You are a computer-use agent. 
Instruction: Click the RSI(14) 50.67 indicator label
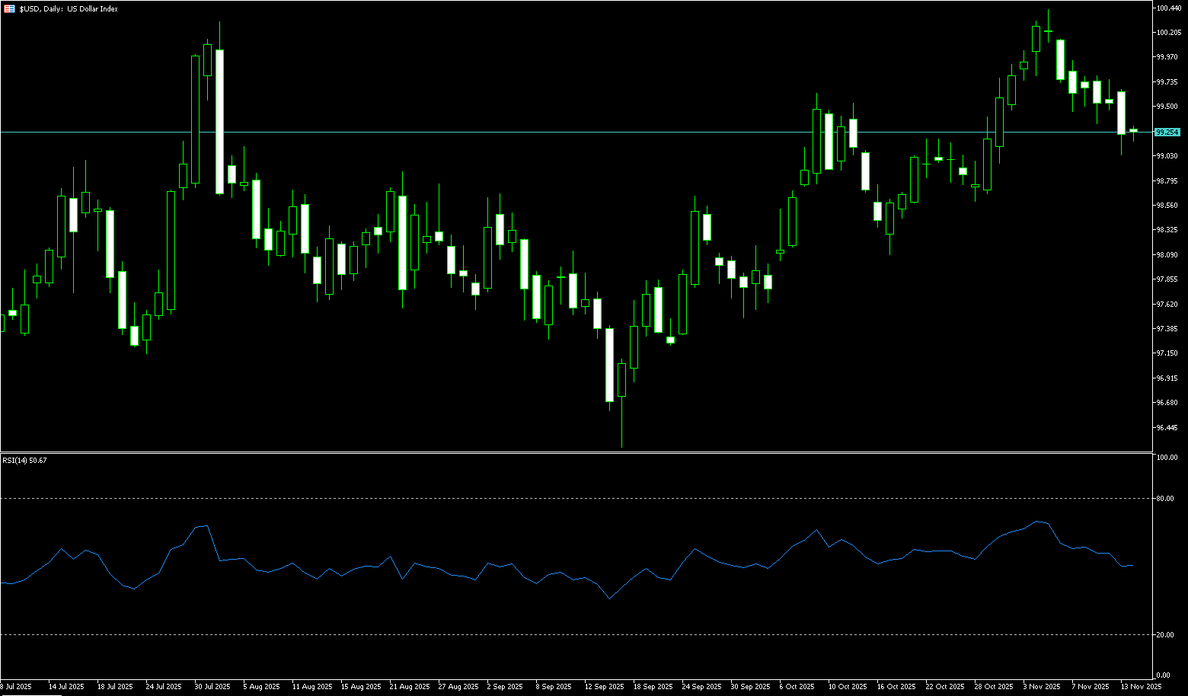(24, 461)
